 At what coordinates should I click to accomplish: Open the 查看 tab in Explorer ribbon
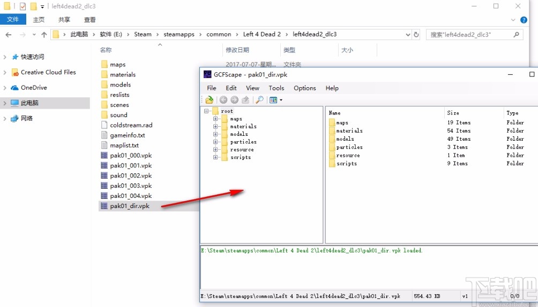tap(90, 20)
